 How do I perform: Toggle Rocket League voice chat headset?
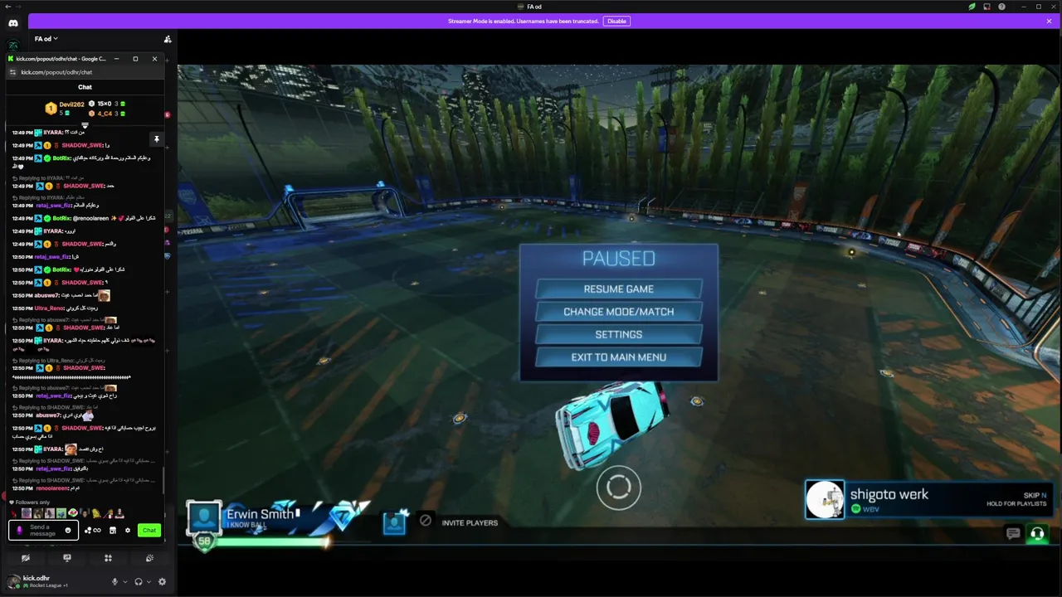1037,534
